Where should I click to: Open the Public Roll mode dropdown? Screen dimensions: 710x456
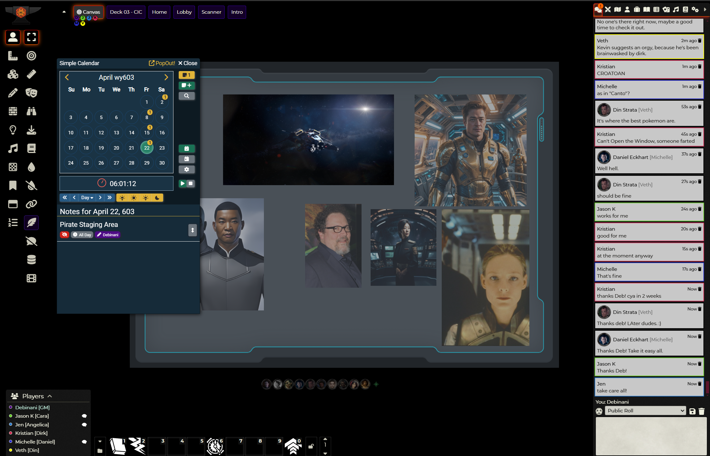click(x=645, y=411)
